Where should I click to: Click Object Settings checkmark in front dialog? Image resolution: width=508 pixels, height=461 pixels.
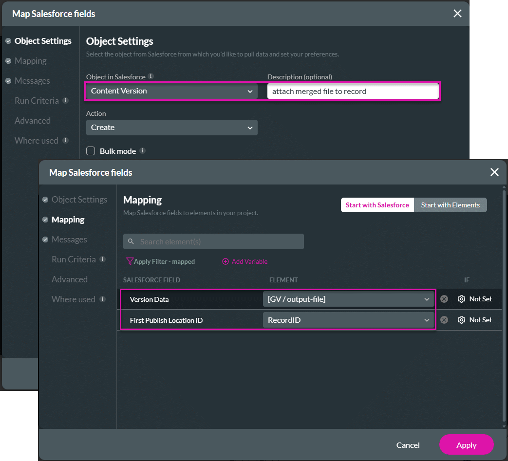point(45,200)
